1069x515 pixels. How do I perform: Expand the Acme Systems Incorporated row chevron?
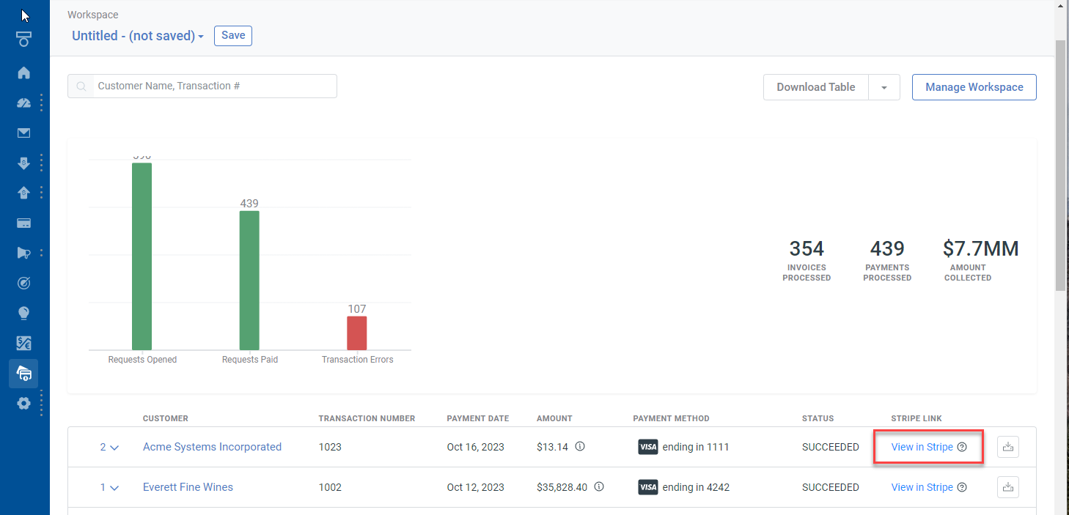(109, 448)
